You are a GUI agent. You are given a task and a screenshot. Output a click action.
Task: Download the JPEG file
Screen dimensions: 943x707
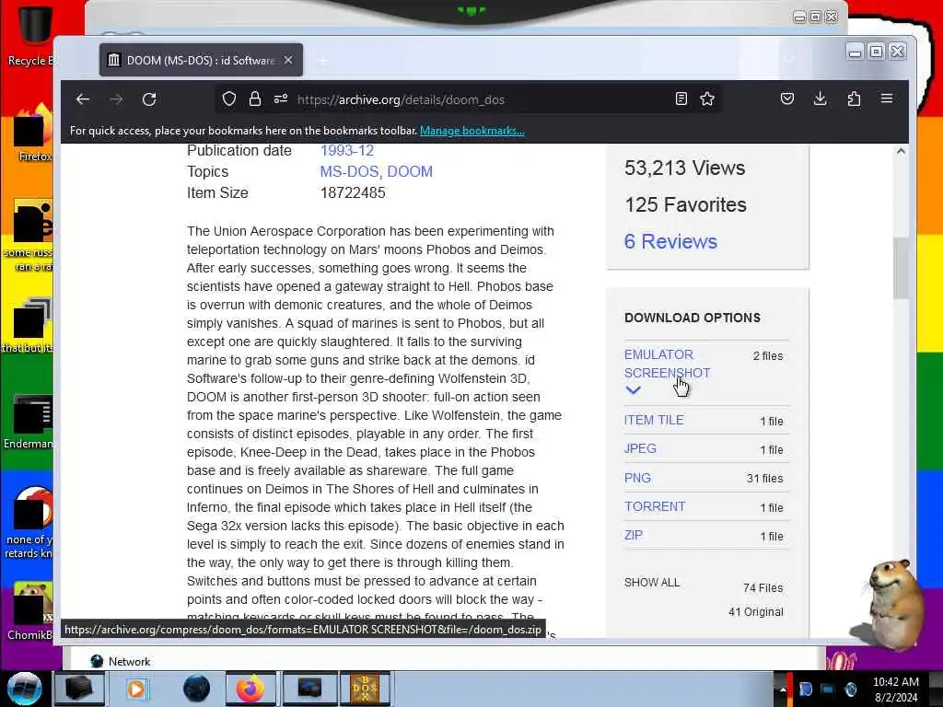tap(640, 448)
